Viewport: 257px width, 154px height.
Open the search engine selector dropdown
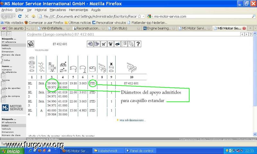pyautogui.click(x=150, y=16)
